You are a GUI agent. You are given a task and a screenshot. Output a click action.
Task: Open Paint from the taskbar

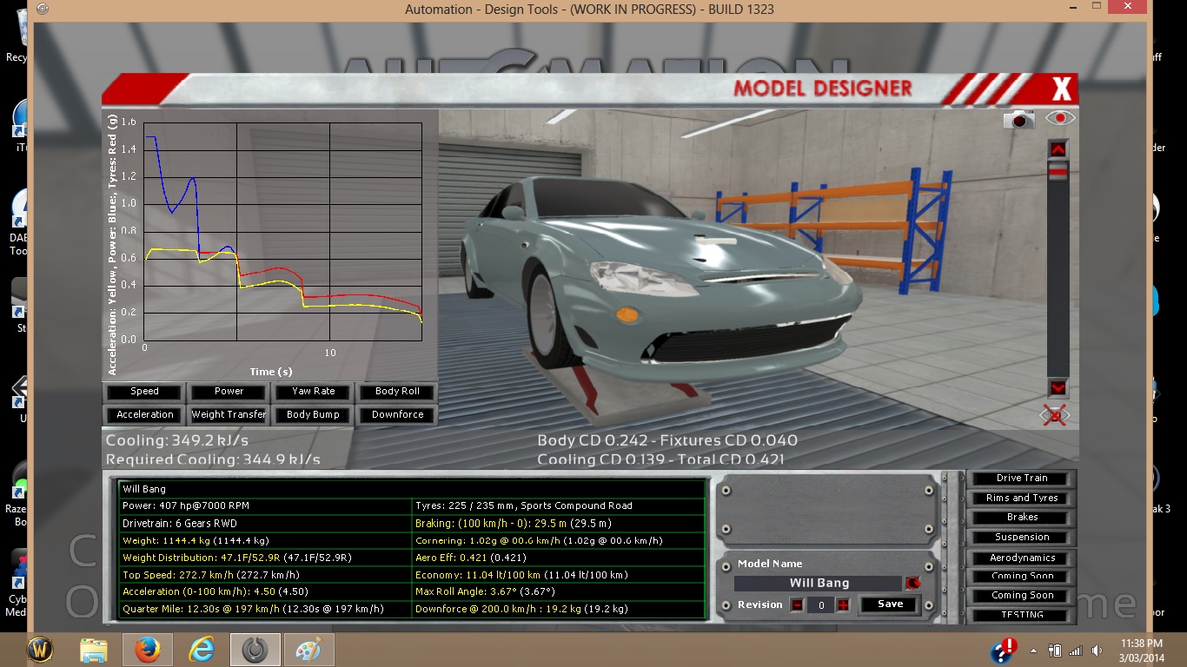tap(309, 650)
